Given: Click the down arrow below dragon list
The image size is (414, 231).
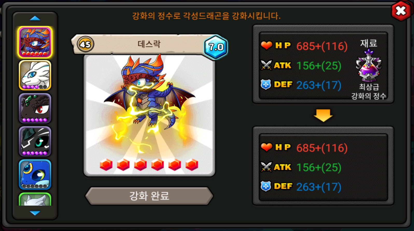Looking at the screenshot, I should [35, 213].
